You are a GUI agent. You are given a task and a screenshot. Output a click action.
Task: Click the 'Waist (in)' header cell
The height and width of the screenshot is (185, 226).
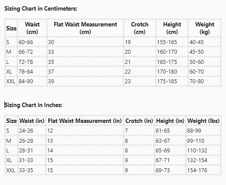click(32, 121)
